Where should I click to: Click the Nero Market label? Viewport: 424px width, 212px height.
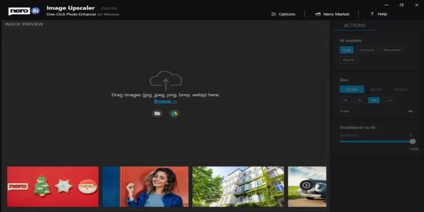tap(337, 14)
